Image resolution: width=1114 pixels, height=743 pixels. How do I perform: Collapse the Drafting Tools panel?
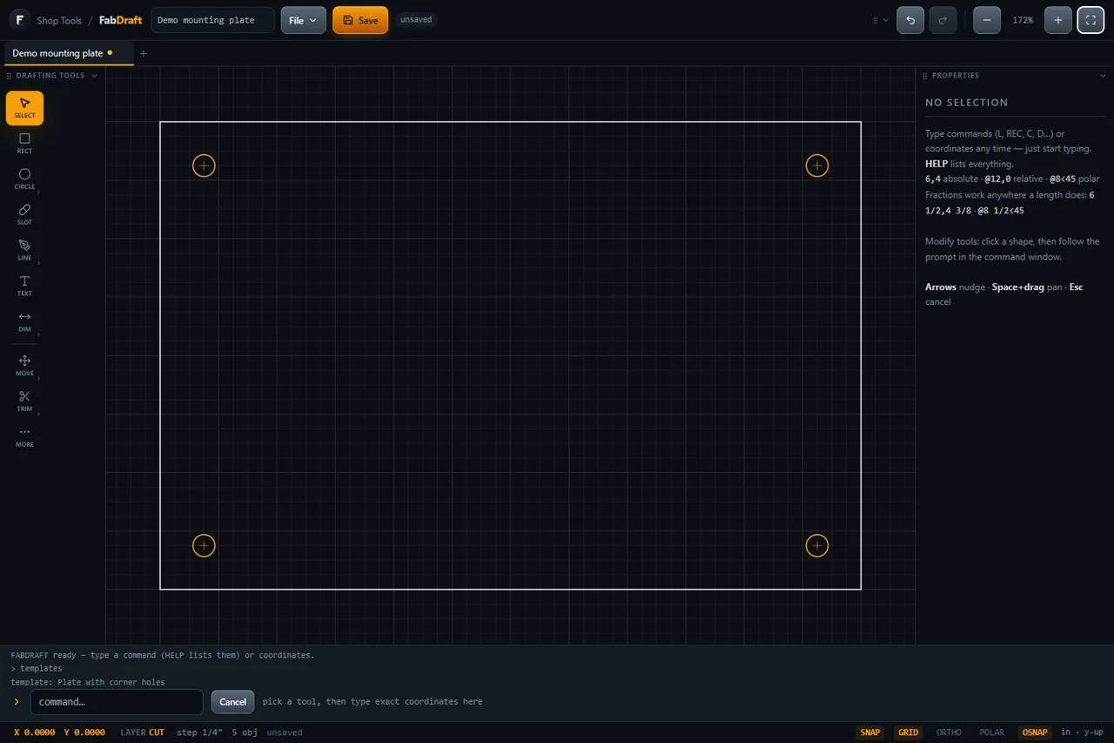click(94, 76)
